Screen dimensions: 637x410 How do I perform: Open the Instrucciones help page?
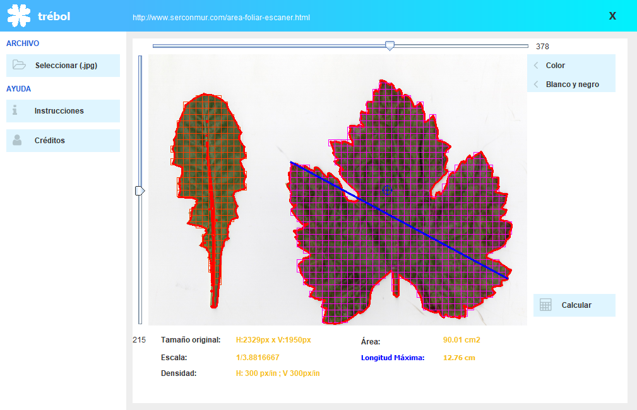coord(63,111)
